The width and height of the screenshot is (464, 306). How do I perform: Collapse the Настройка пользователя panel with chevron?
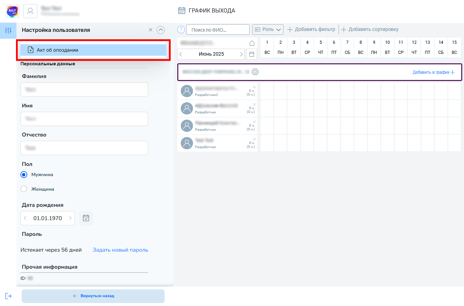click(x=161, y=30)
